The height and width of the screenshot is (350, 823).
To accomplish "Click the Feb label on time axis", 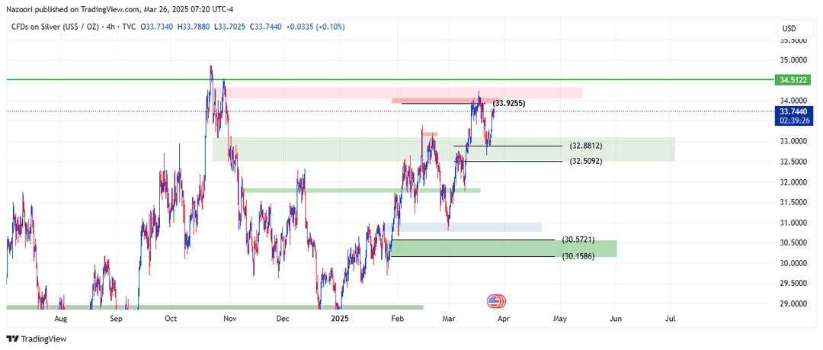I will click(399, 319).
